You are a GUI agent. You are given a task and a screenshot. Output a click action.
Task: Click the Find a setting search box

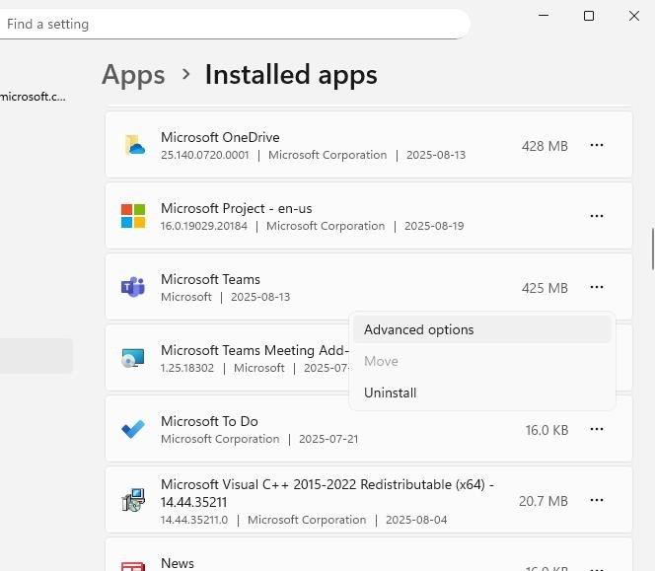234,24
